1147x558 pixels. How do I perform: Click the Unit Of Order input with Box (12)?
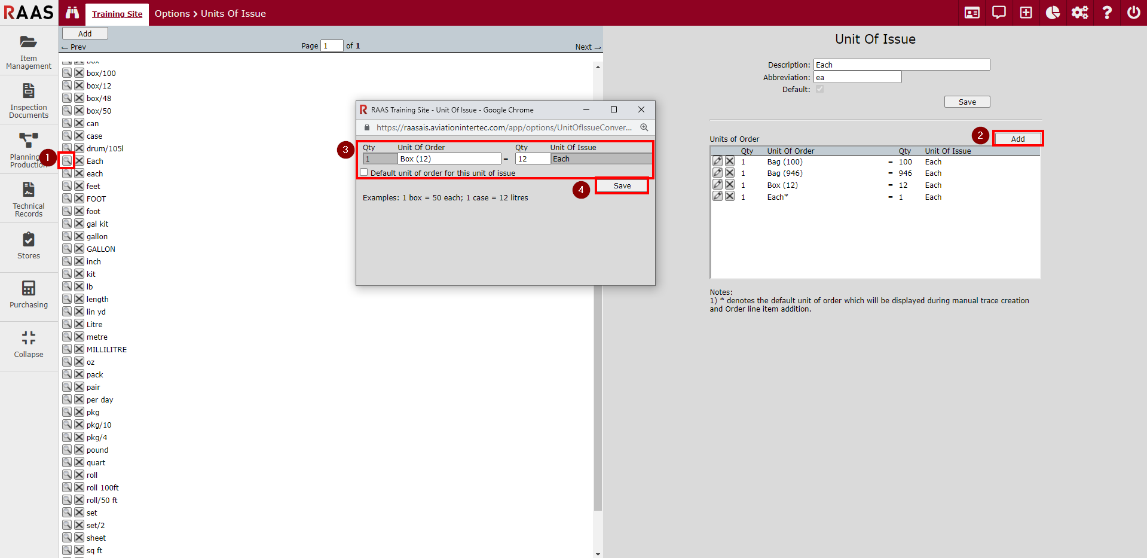coord(449,159)
